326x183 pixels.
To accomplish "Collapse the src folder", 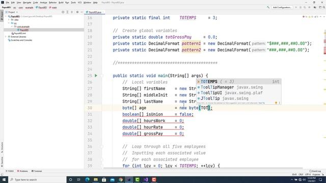I will (x=9, y=23).
